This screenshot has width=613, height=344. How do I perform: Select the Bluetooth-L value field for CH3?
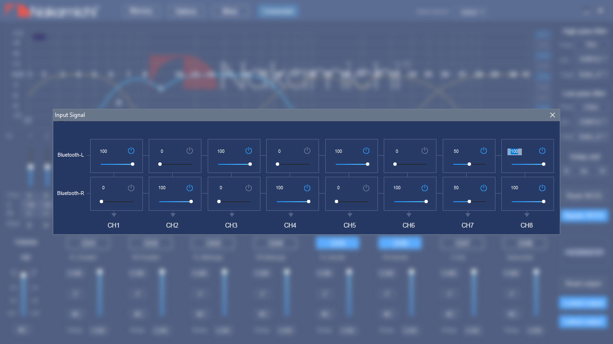(221, 151)
